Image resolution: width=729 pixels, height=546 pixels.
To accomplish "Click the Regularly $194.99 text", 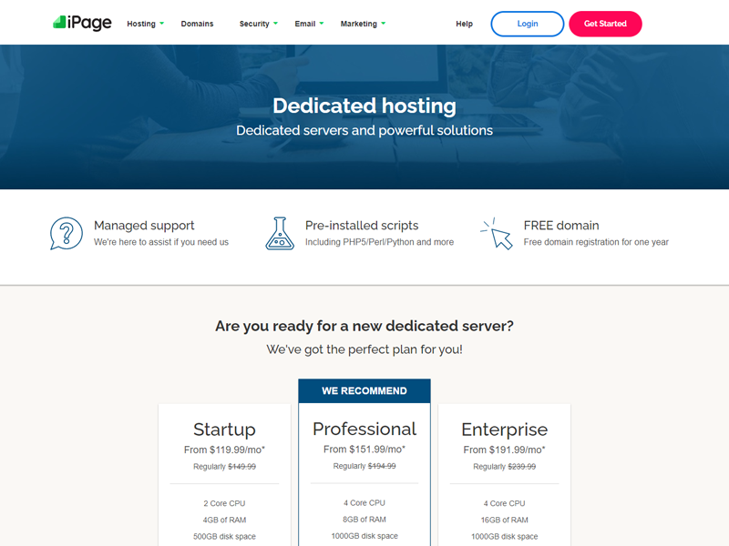I will point(364,466).
